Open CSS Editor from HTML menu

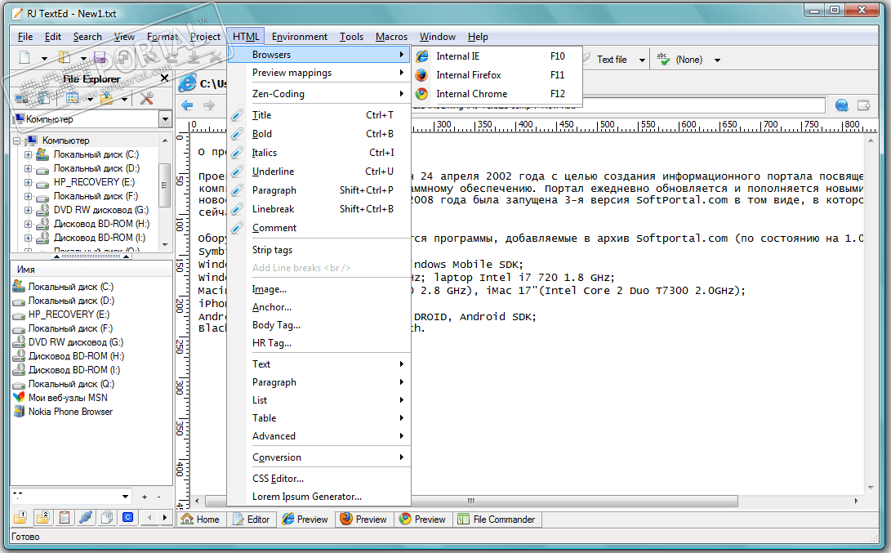point(278,479)
